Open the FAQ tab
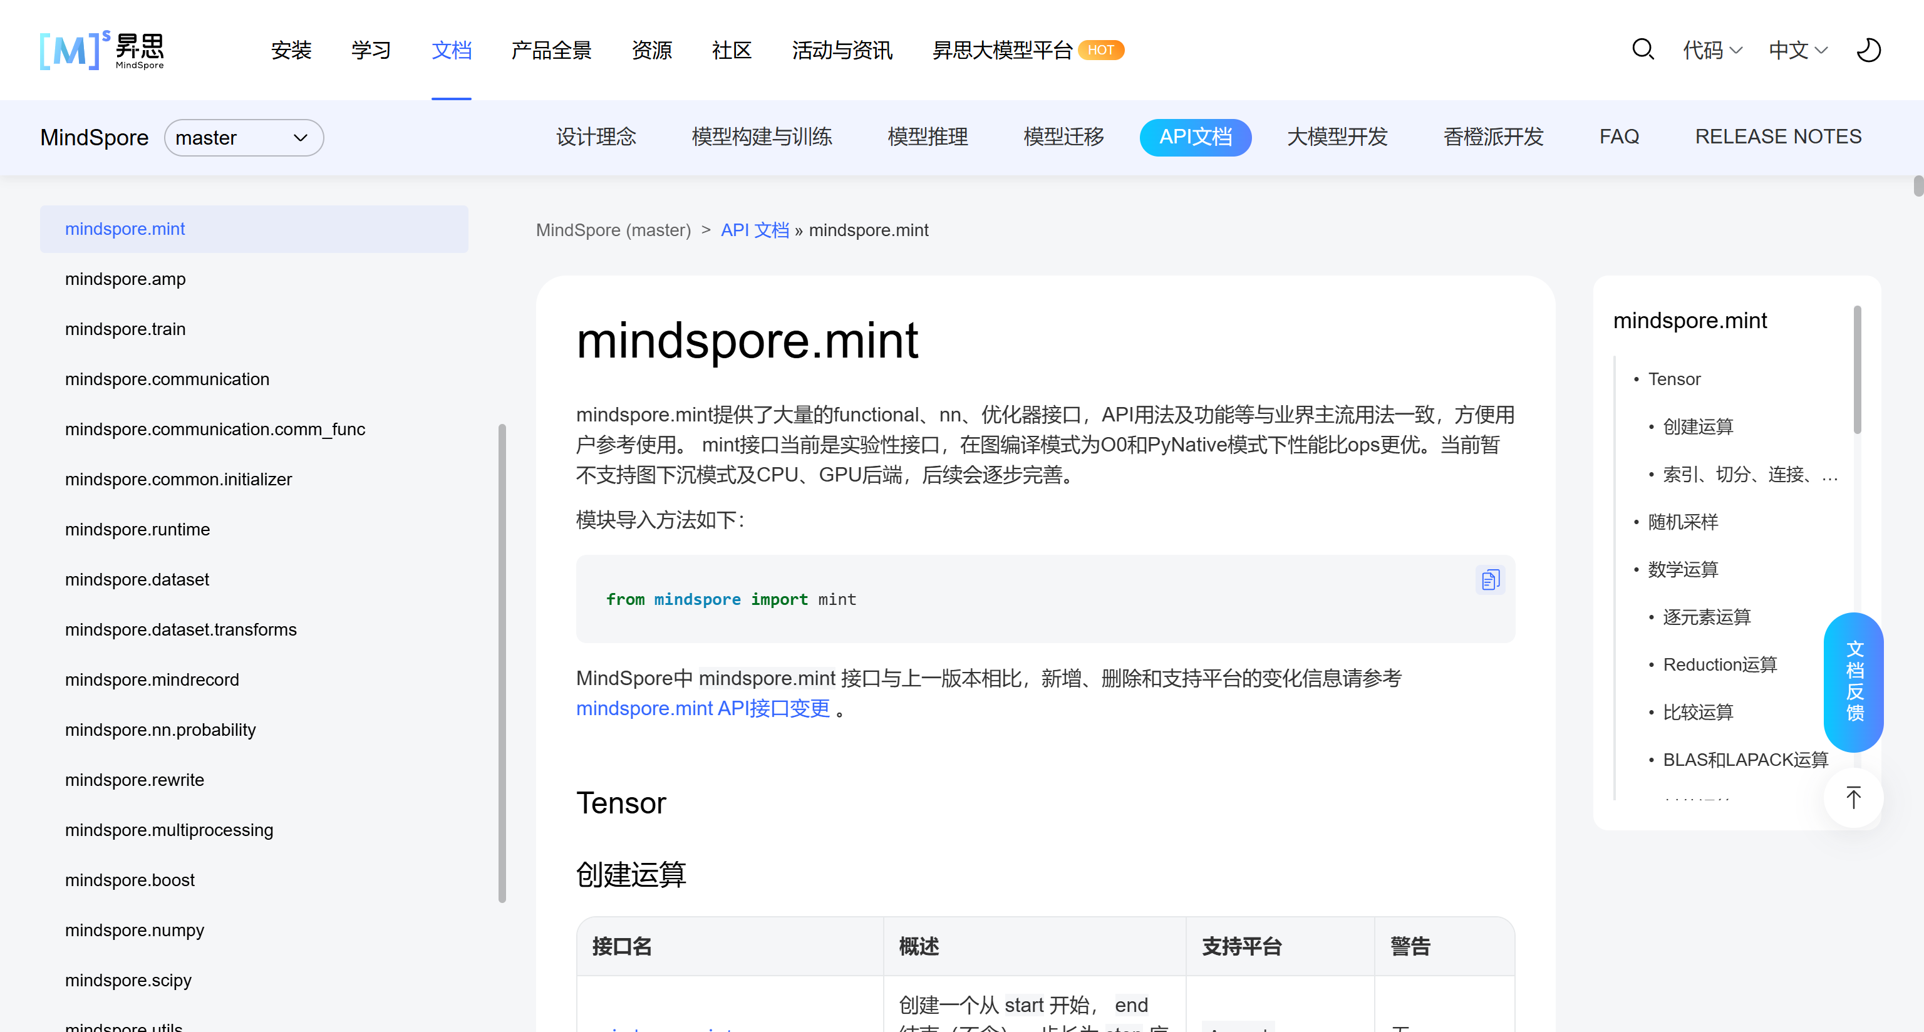 [1618, 137]
